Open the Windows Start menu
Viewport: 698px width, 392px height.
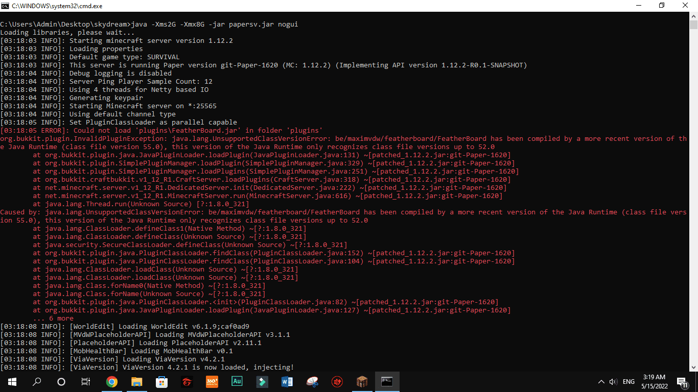pyautogui.click(x=12, y=381)
